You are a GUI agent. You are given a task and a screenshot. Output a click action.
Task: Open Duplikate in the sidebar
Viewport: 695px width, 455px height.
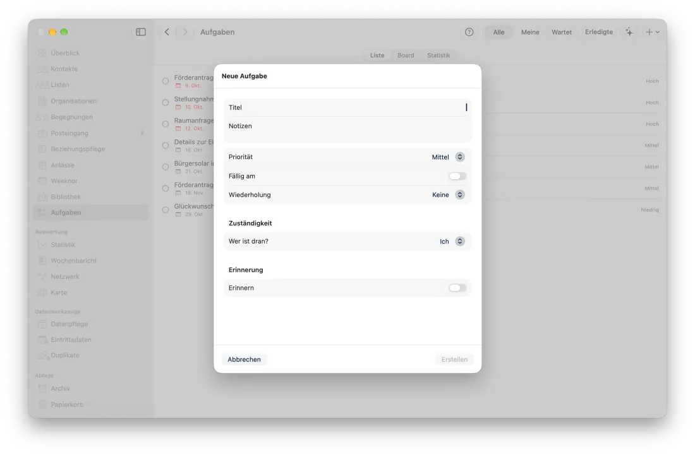coord(91,355)
